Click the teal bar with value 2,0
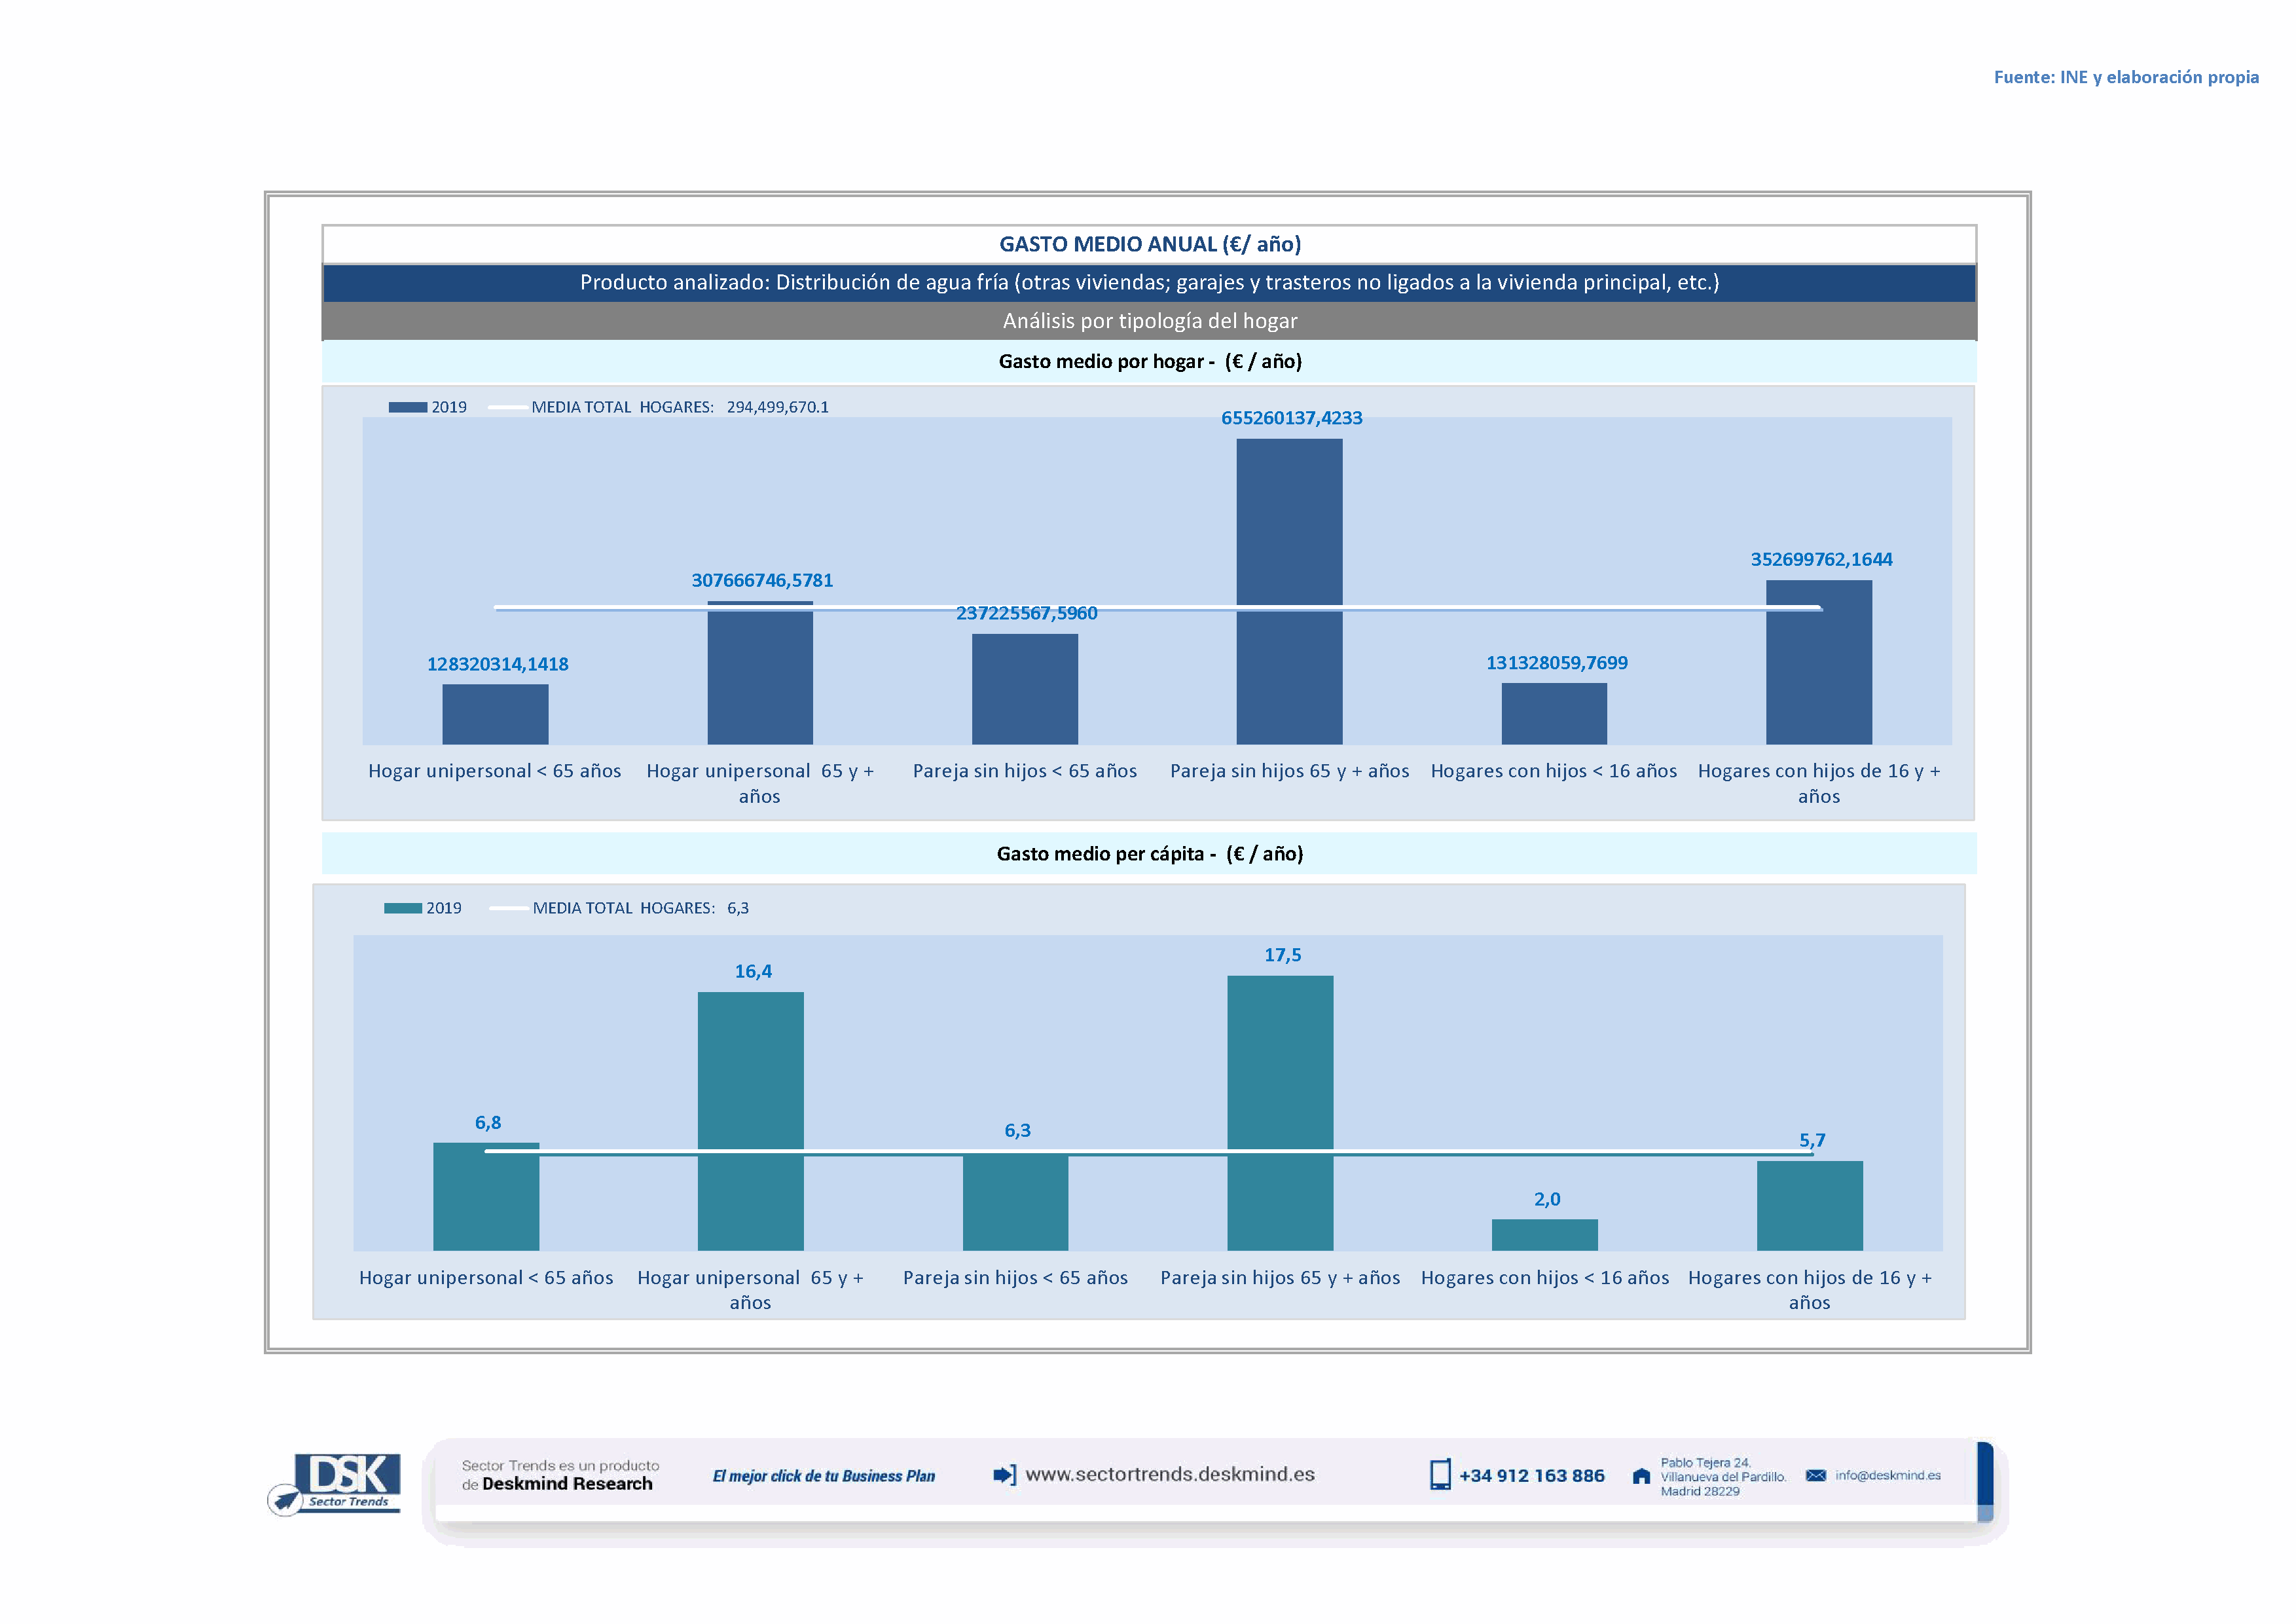The height and width of the screenshot is (1624, 2296). 1544,1234
